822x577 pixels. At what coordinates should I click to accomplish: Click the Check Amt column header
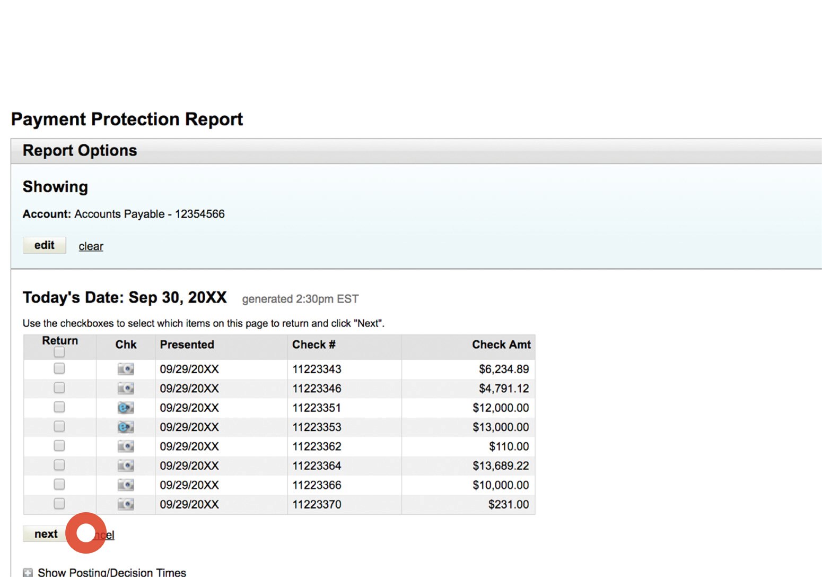point(501,345)
